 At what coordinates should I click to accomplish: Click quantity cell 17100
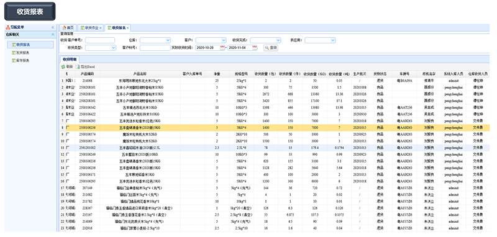314,101
